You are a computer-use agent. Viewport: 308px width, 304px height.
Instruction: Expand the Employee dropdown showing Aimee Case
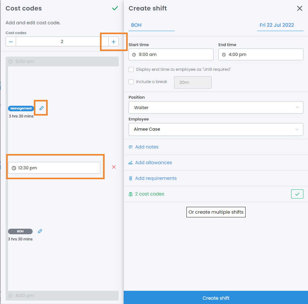click(216, 129)
